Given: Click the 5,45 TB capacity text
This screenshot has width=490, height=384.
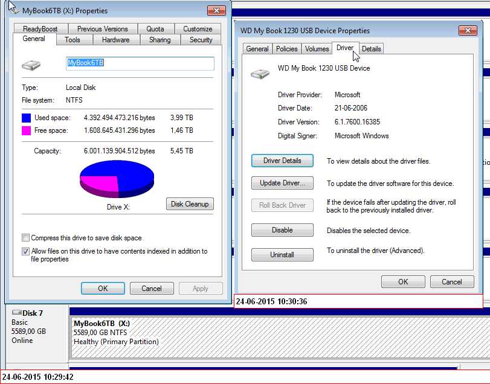Looking at the screenshot, I should [182, 151].
